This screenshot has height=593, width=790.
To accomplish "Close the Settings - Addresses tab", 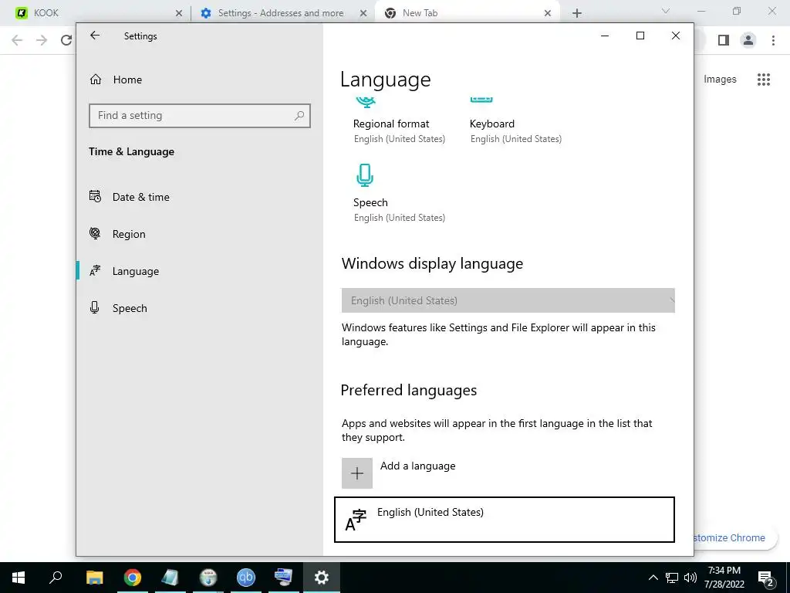I will click(363, 14).
